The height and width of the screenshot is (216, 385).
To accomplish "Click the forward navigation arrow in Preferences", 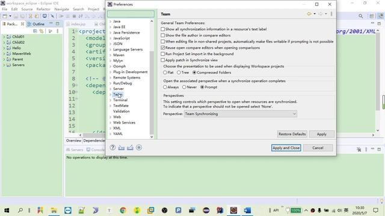I will [321, 14].
